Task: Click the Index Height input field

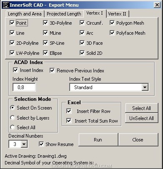Action: tap(24, 87)
